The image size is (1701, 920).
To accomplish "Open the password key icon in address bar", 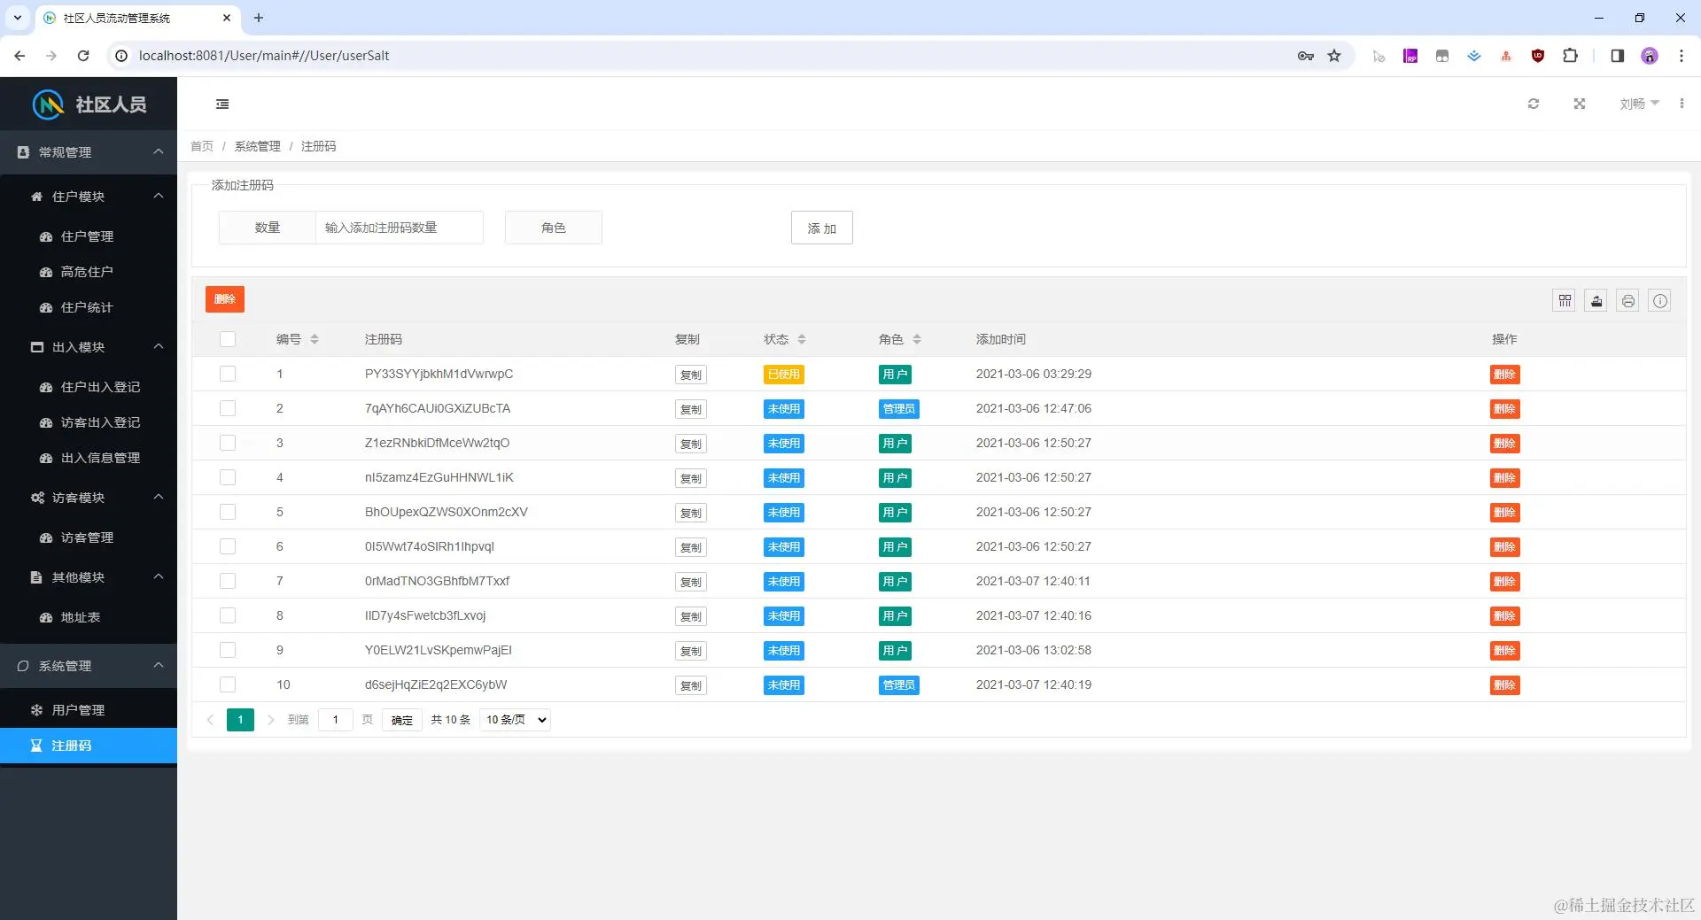I will point(1305,56).
